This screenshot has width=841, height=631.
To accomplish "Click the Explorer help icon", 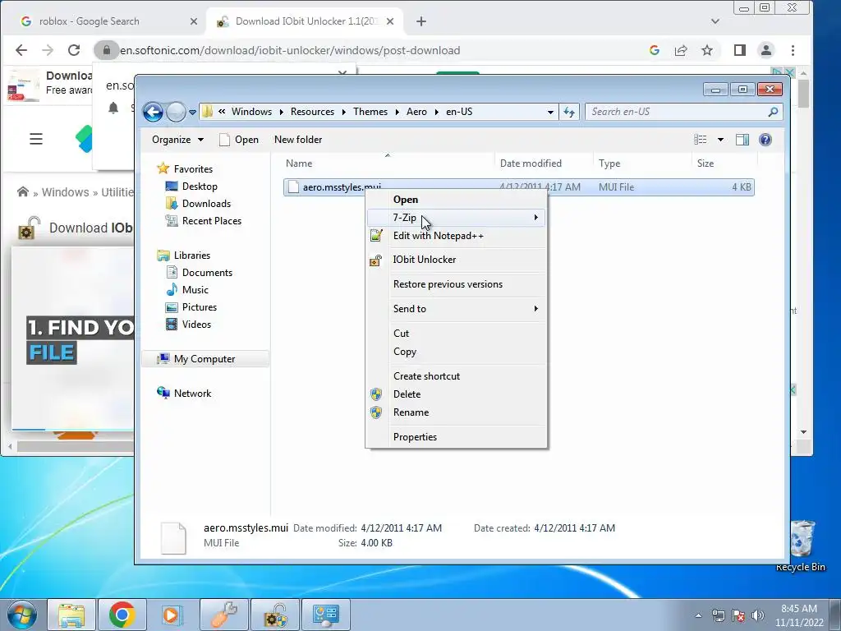I will point(765,140).
